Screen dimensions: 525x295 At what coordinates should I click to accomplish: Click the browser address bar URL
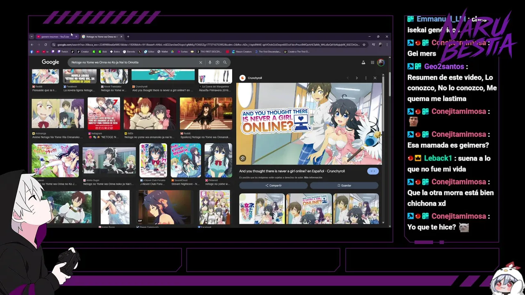pyautogui.click(x=208, y=45)
